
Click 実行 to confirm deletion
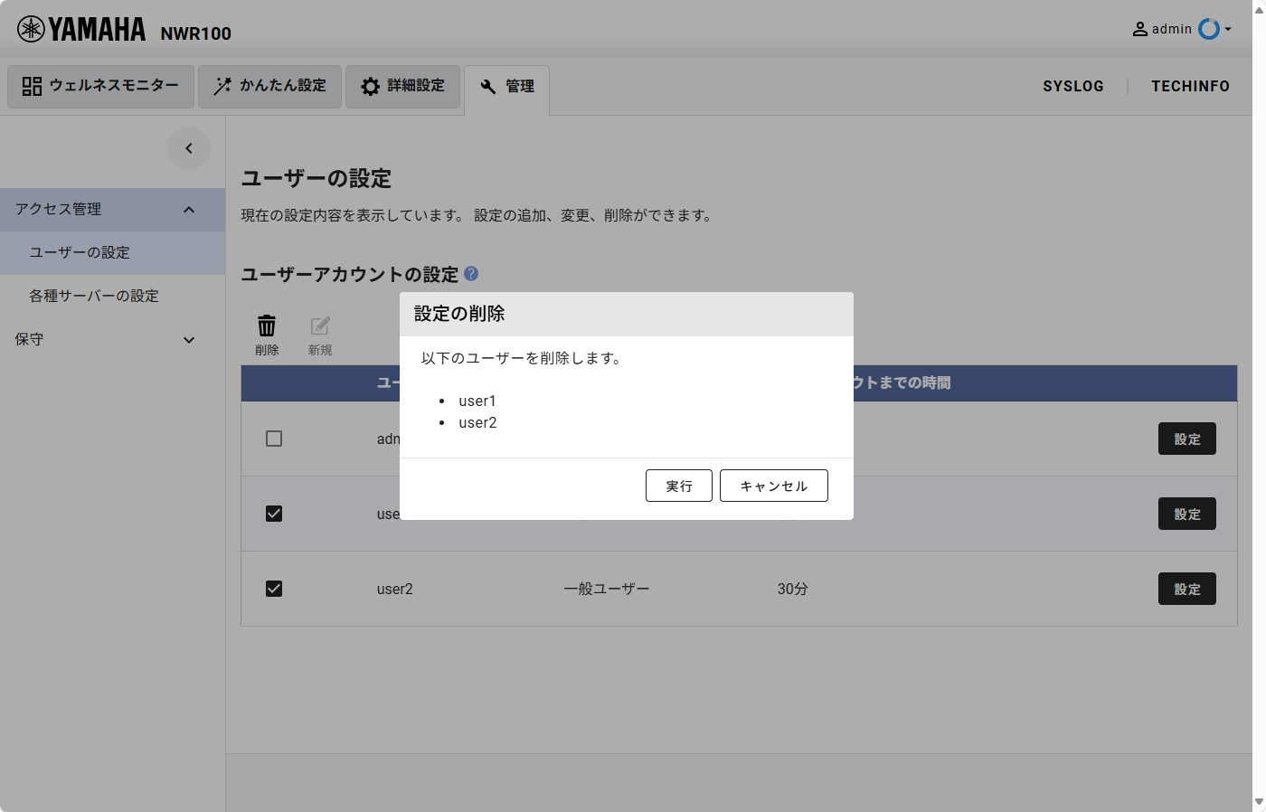click(x=678, y=486)
